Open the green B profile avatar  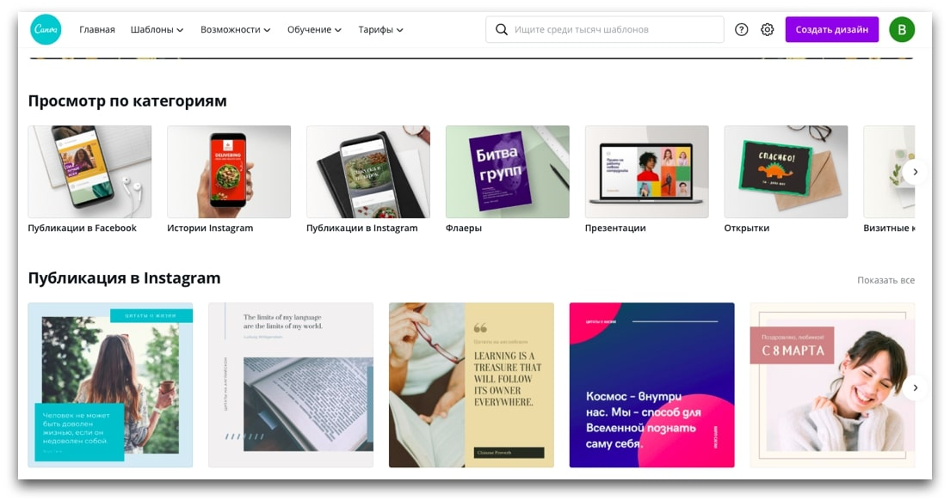(902, 29)
